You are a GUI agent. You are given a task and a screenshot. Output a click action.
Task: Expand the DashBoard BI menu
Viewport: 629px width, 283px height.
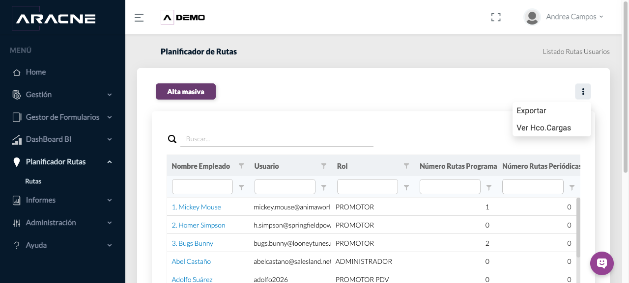62,139
